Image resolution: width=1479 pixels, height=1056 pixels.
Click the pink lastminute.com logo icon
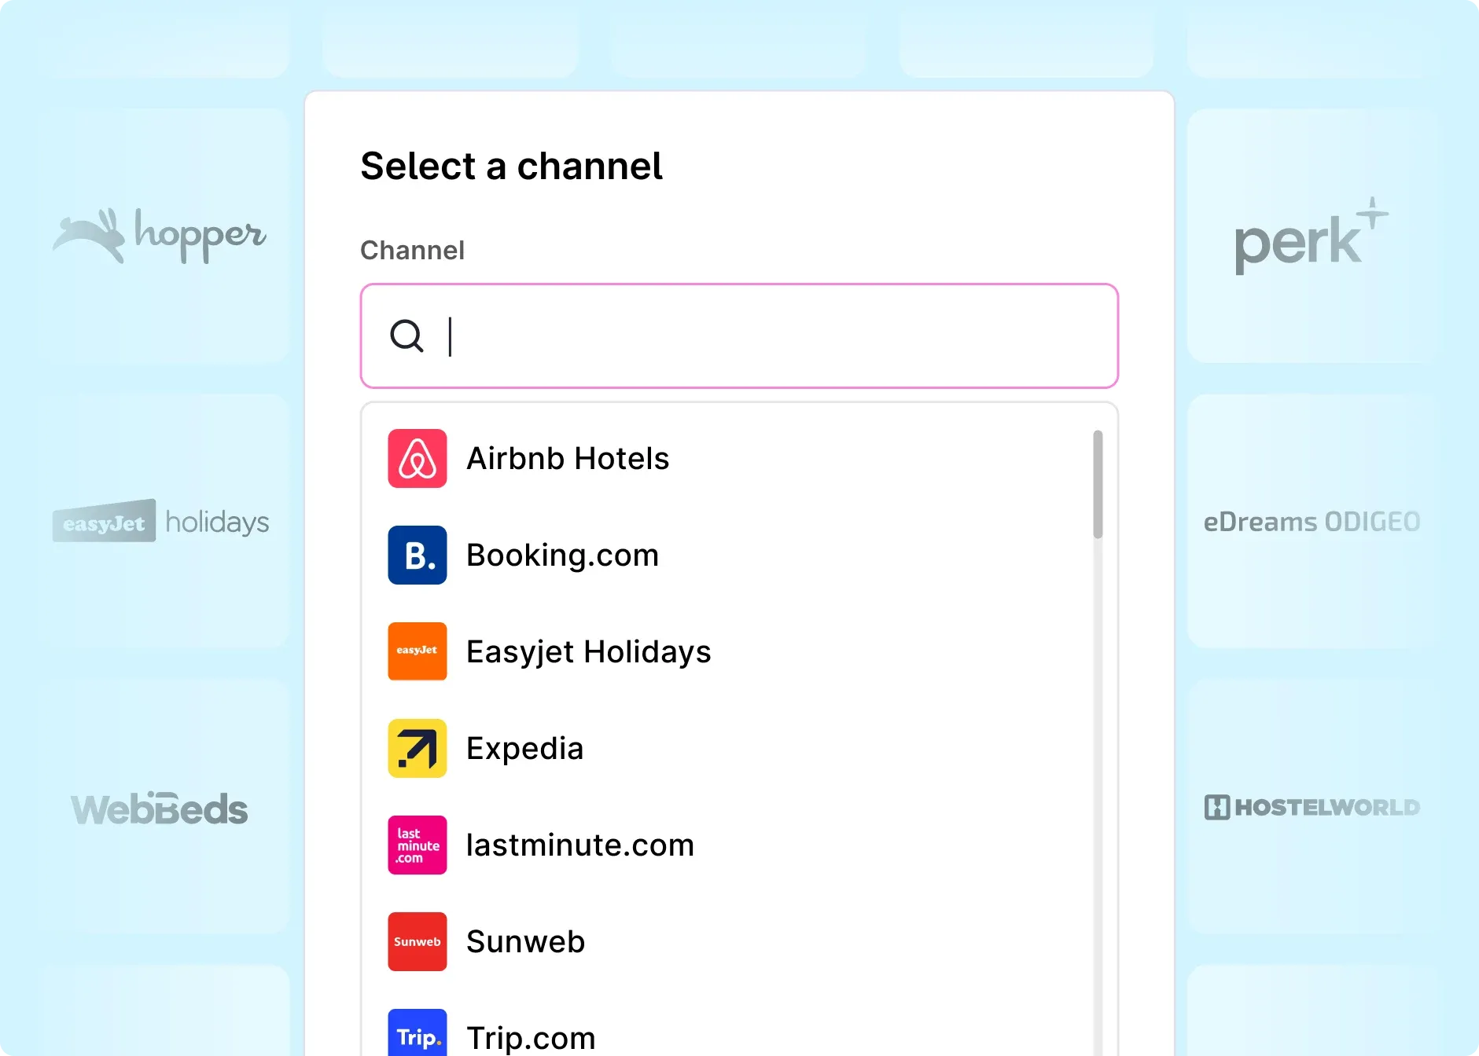pos(418,845)
